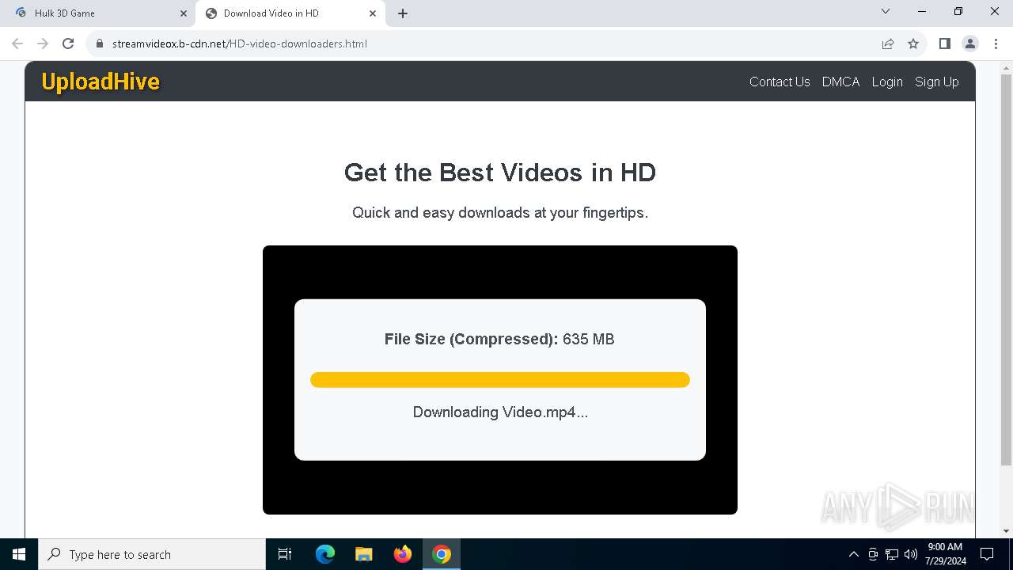
Task: Click the Get the Best Videos heading
Action: (x=500, y=172)
